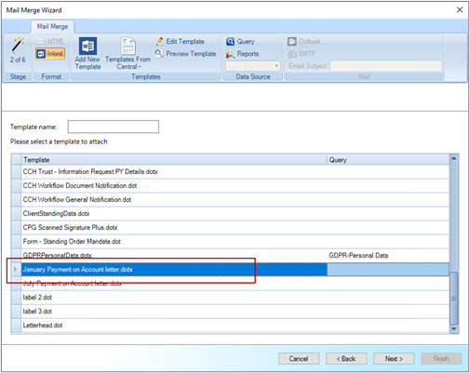The width and height of the screenshot is (470, 373).
Task: Click the Reports data source icon
Action: (230, 54)
